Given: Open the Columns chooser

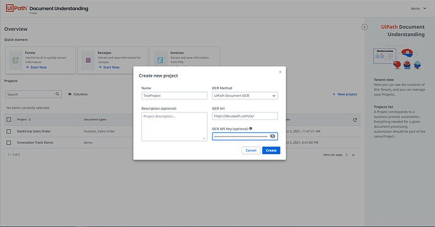Looking at the screenshot, I should pos(78,94).
